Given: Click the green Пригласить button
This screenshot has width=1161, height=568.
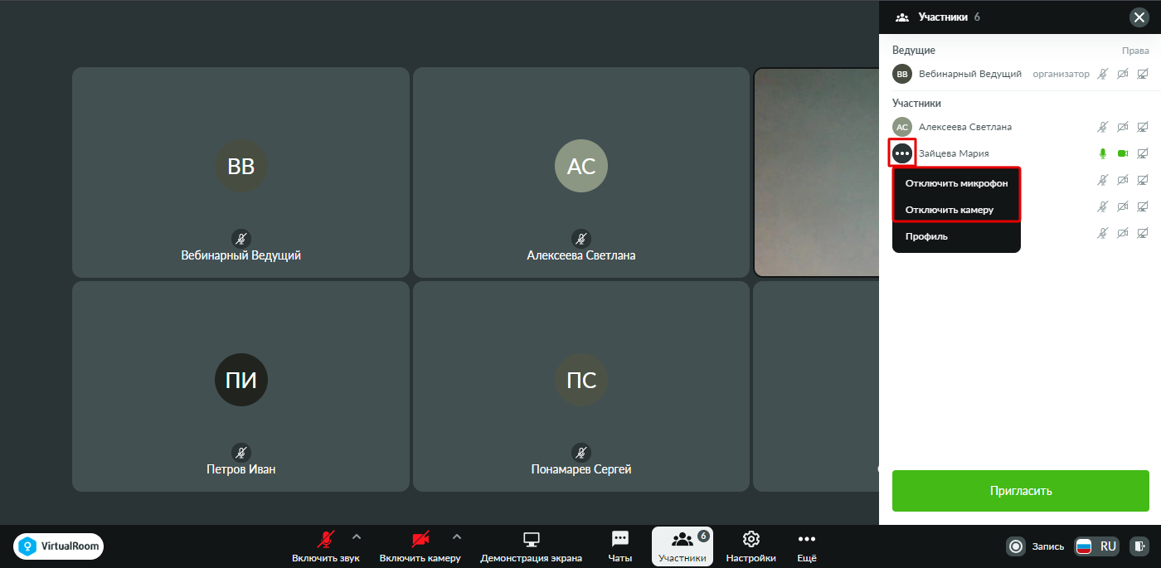Looking at the screenshot, I should (1021, 491).
